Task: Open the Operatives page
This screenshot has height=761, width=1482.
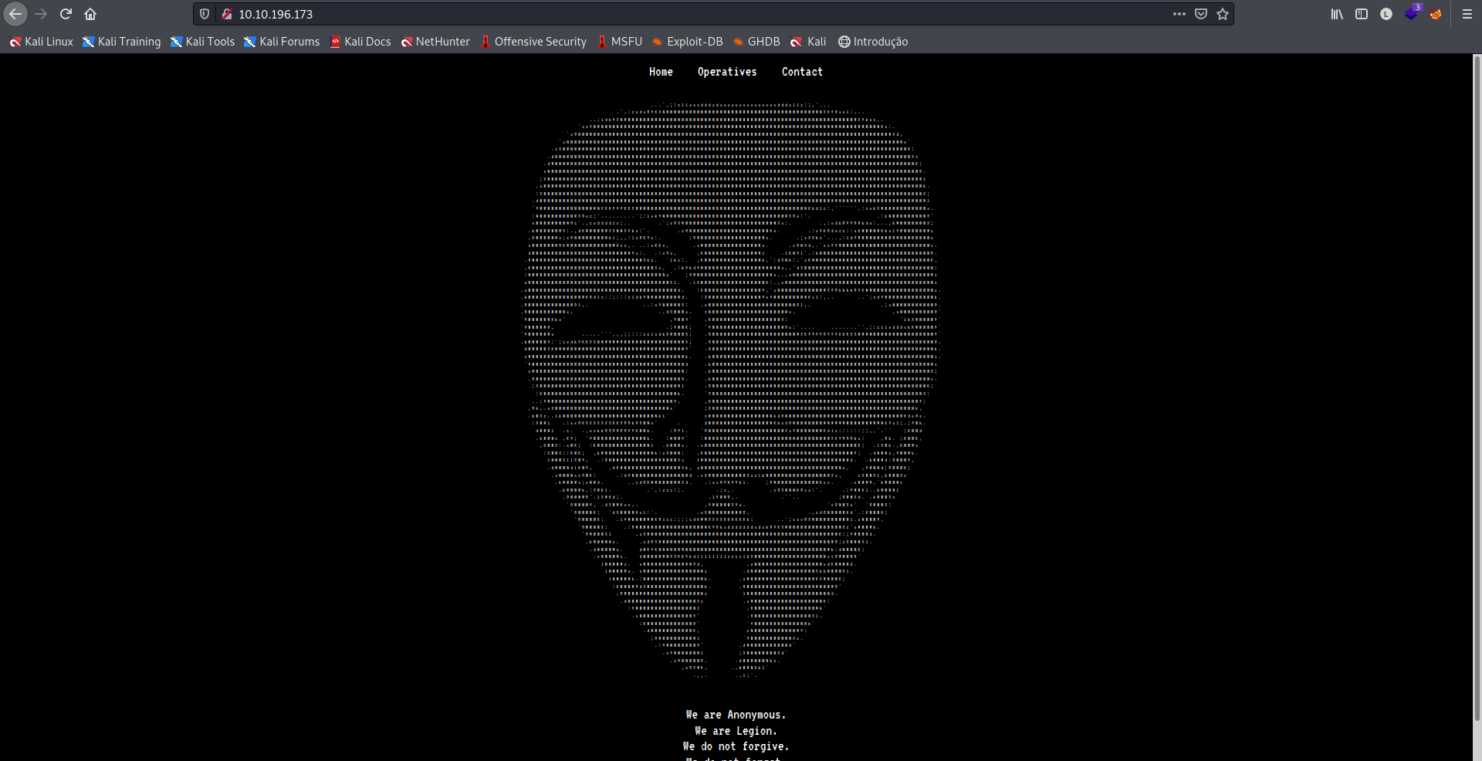Action: pos(727,72)
